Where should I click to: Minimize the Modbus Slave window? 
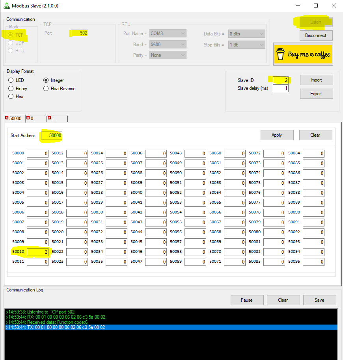click(x=298, y=6)
